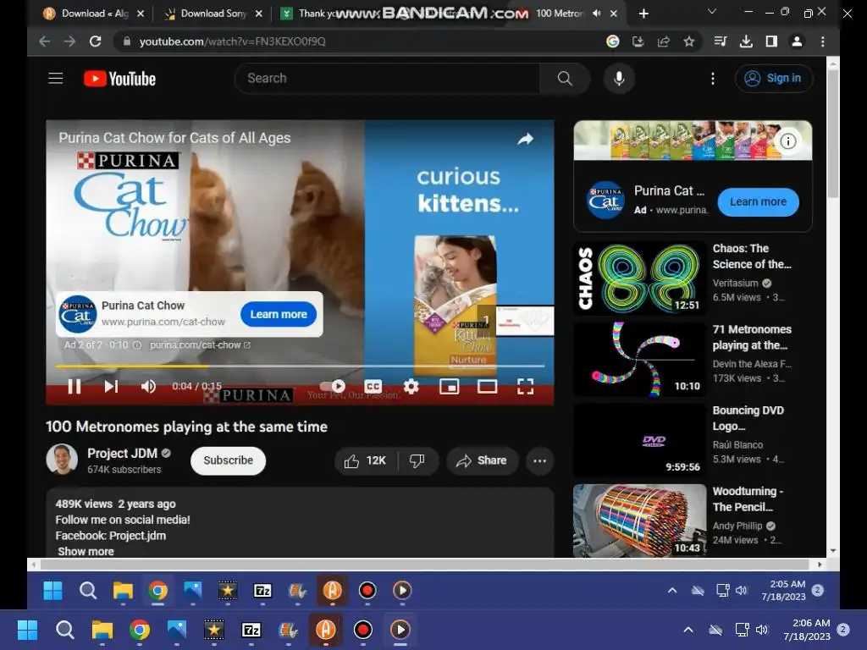Open the Chaos Veritasium video thumbnail
Viewport: 867px width, 650px height.
(640, 278)
